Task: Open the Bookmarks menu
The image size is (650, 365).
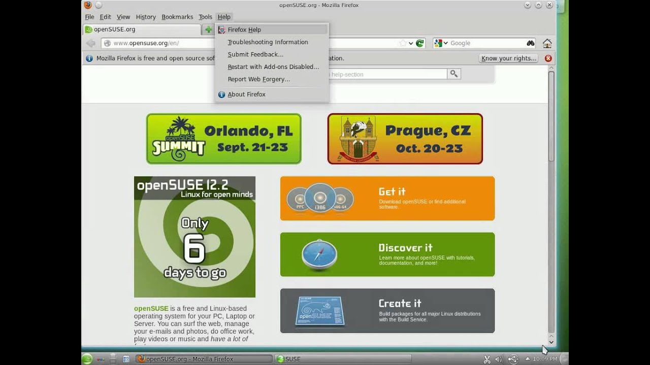Action: pos(177,17)
